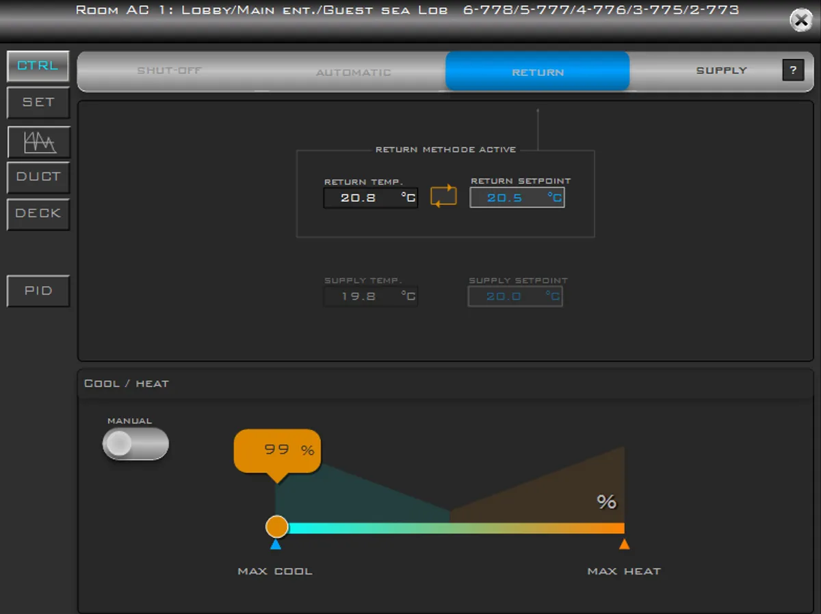Screen dimensions: 821x614
Task: Click the blue Max Cool triangle marker
Action: tap(276, 544)
